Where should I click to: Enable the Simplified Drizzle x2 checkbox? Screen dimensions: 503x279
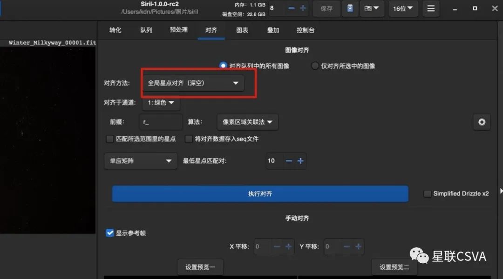[427, 194]
